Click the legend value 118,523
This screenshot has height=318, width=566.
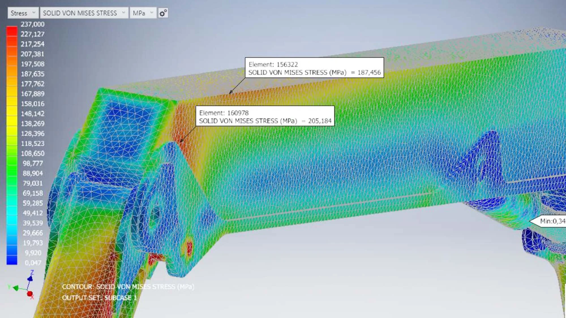[x=33, y=144]
